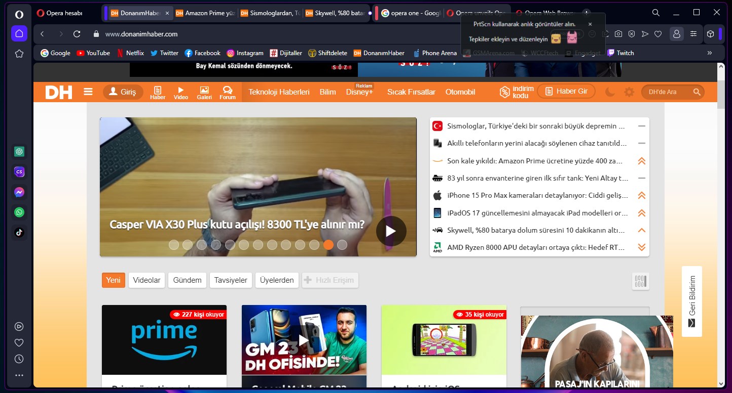Click the site security lock icon

96,34
